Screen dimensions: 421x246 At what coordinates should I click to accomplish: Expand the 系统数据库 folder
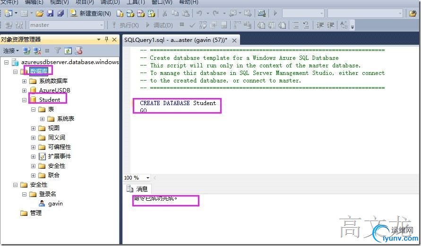pos(24,81)
